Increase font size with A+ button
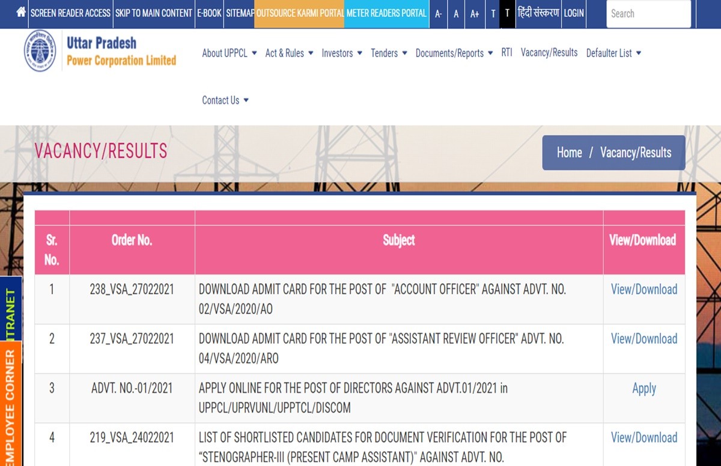 click(475, 13)
